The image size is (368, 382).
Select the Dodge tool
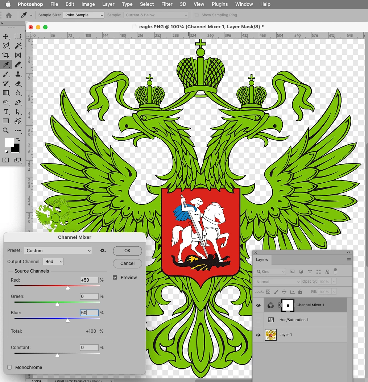(x=6, y=102)
